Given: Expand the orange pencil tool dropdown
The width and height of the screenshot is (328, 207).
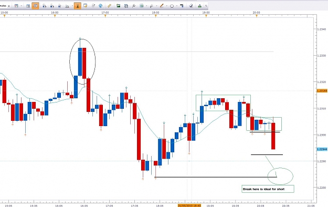Looking at the screenshot, I should pyautogui.click(x=166, y=6).
